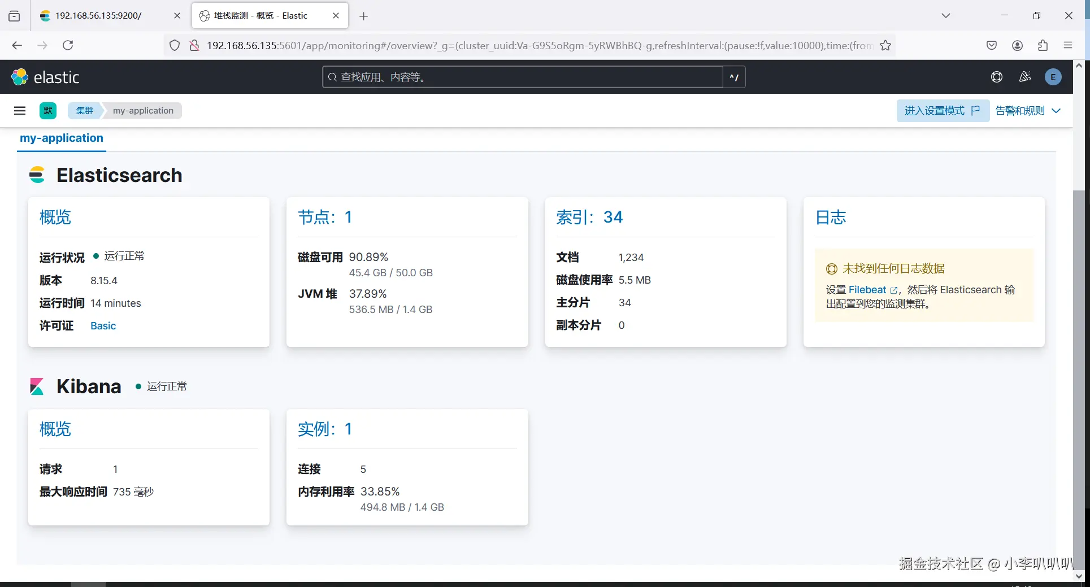Show the insecure connection lock icon info

194,45
